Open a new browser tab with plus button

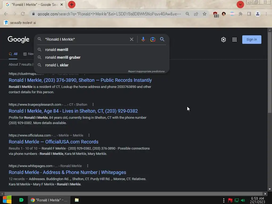click(72, 5)
